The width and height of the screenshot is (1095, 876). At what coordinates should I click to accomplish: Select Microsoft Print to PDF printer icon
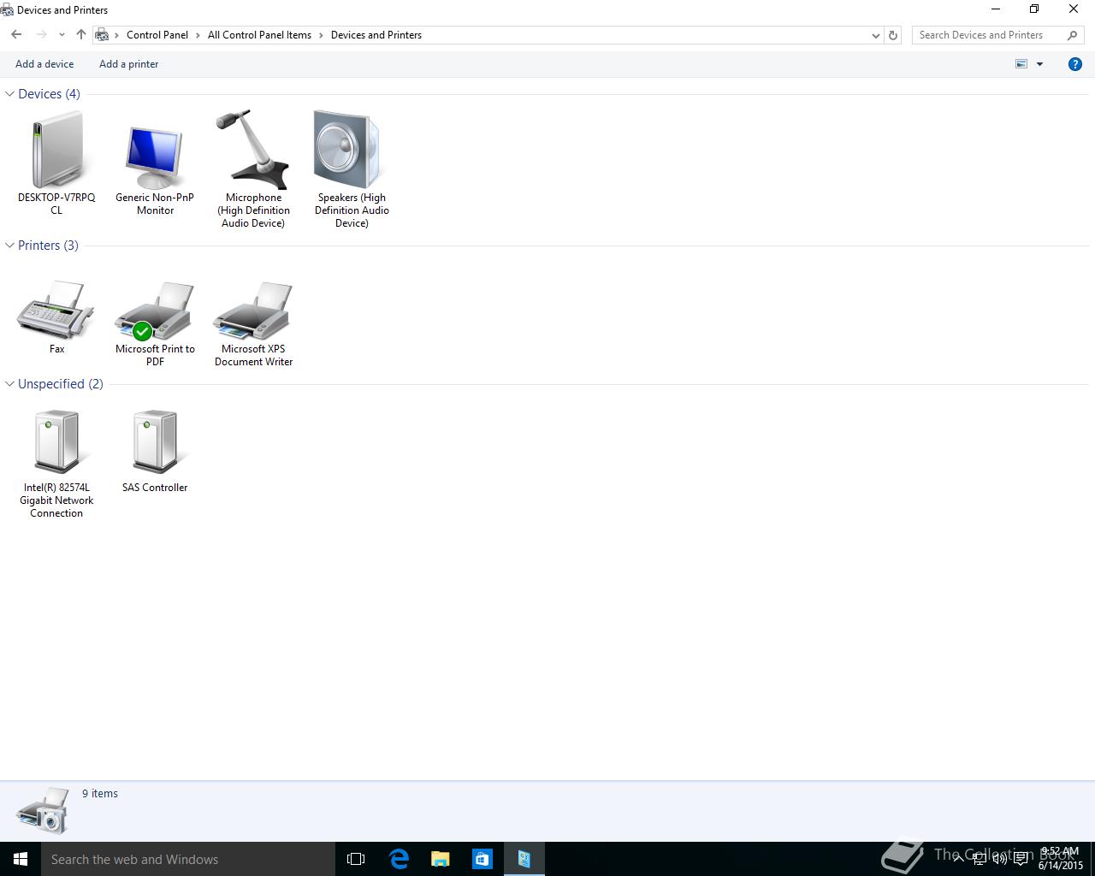(155, 311)
